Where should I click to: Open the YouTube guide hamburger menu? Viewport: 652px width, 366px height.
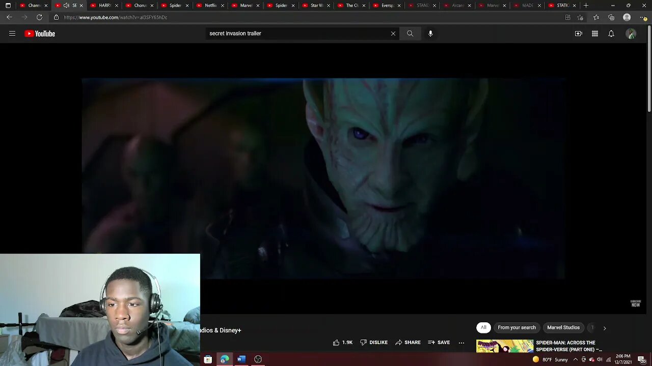(x=12, y=34)
